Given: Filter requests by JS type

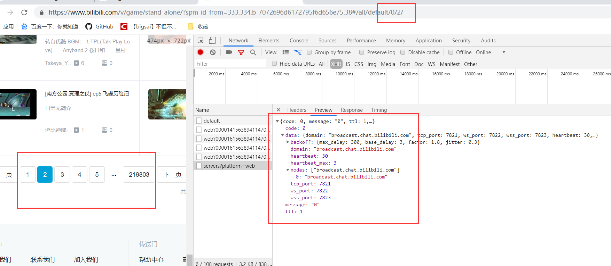Looking at the screenshot, I should (x=347, y=64).
